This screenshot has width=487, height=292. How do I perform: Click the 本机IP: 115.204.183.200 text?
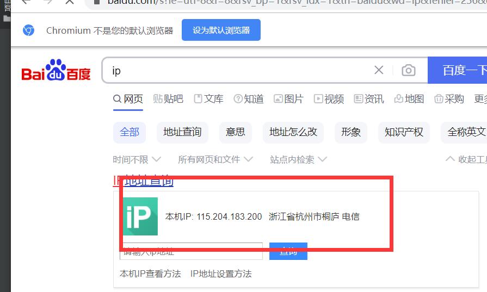coord(214,216)
